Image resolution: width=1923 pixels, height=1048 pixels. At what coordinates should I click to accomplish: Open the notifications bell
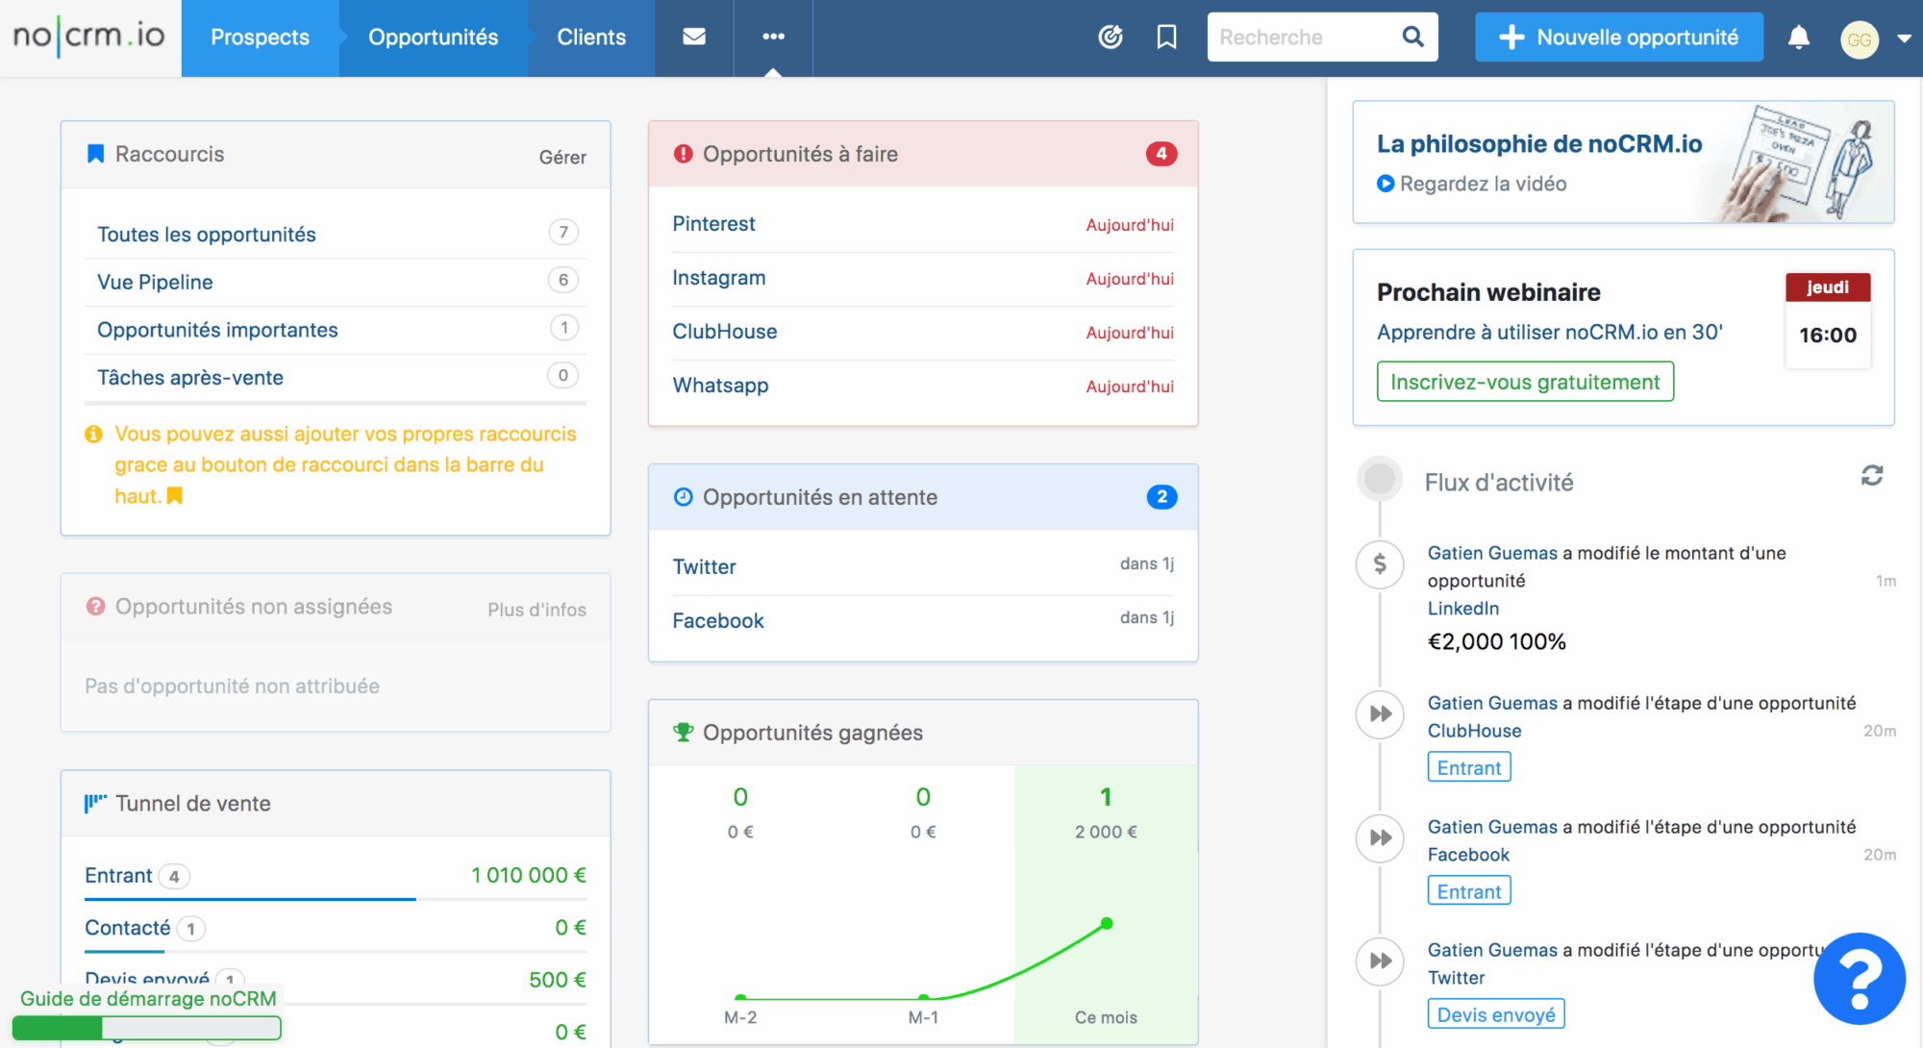tap(1798, 37)
